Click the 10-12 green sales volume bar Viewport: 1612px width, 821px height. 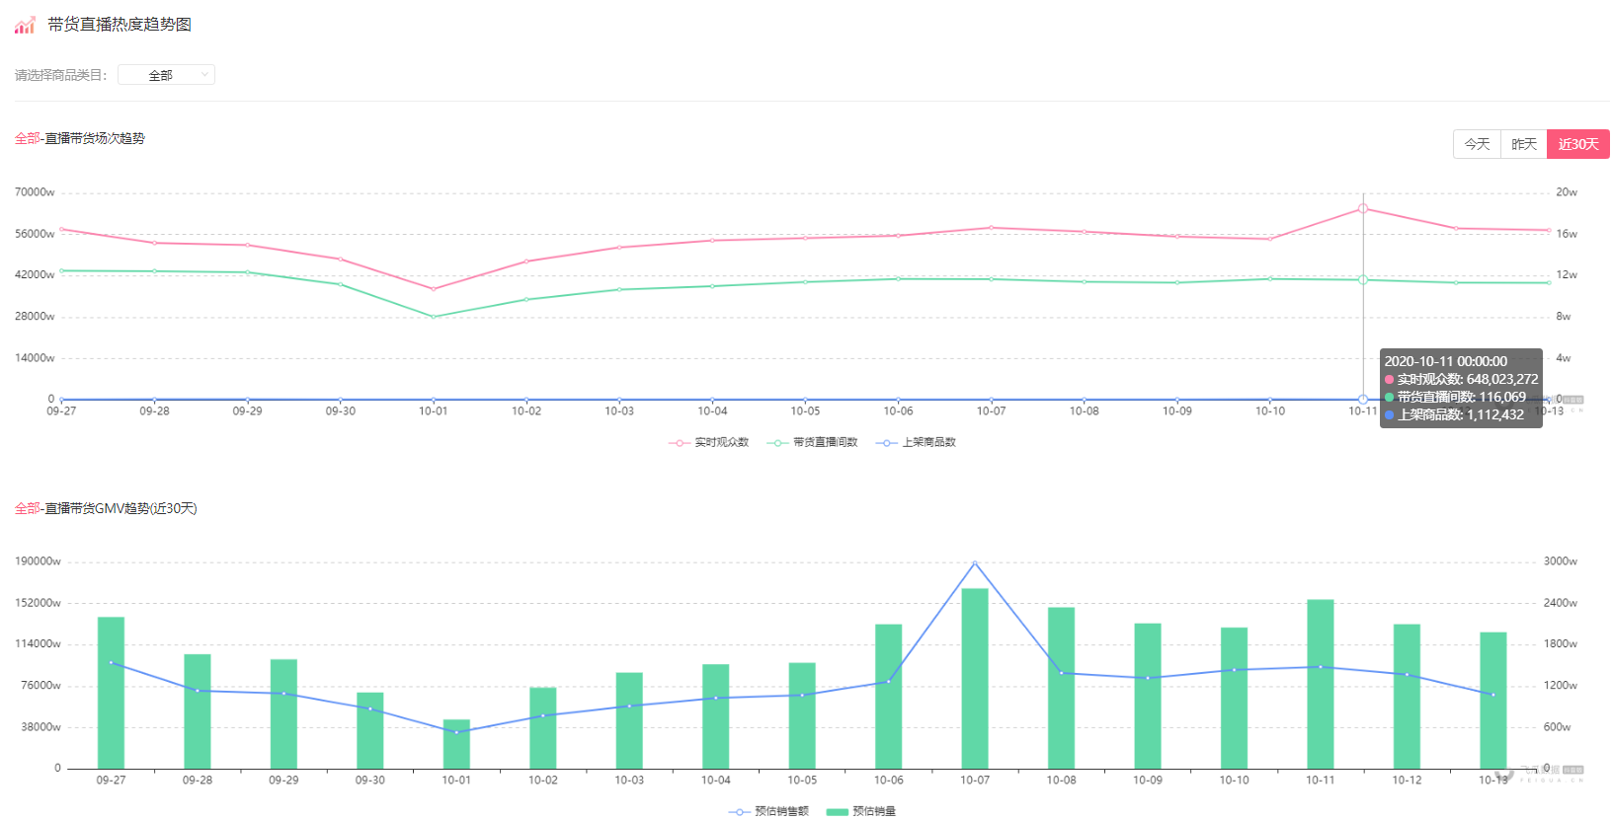coord(1407,697)
